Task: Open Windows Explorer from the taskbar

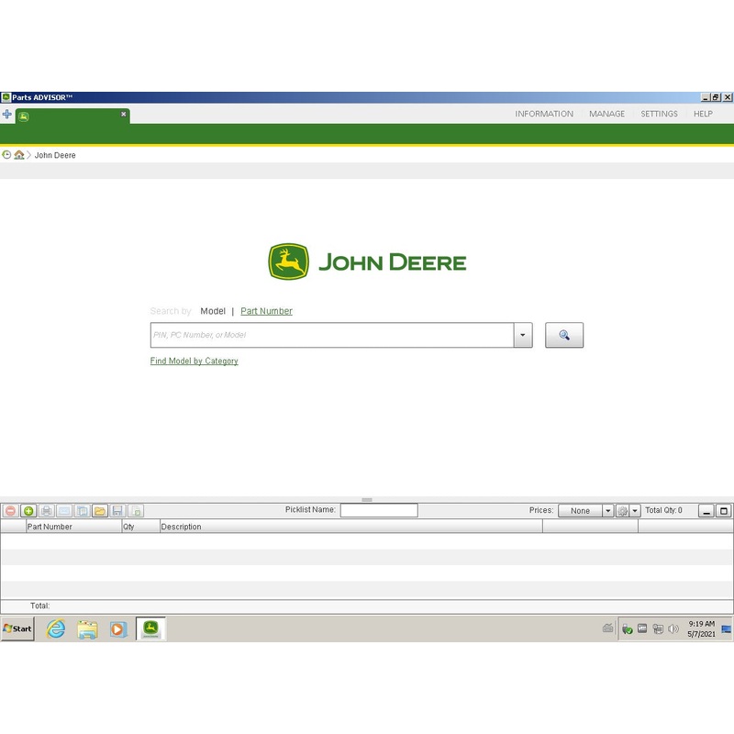Action: click(87, 629)
